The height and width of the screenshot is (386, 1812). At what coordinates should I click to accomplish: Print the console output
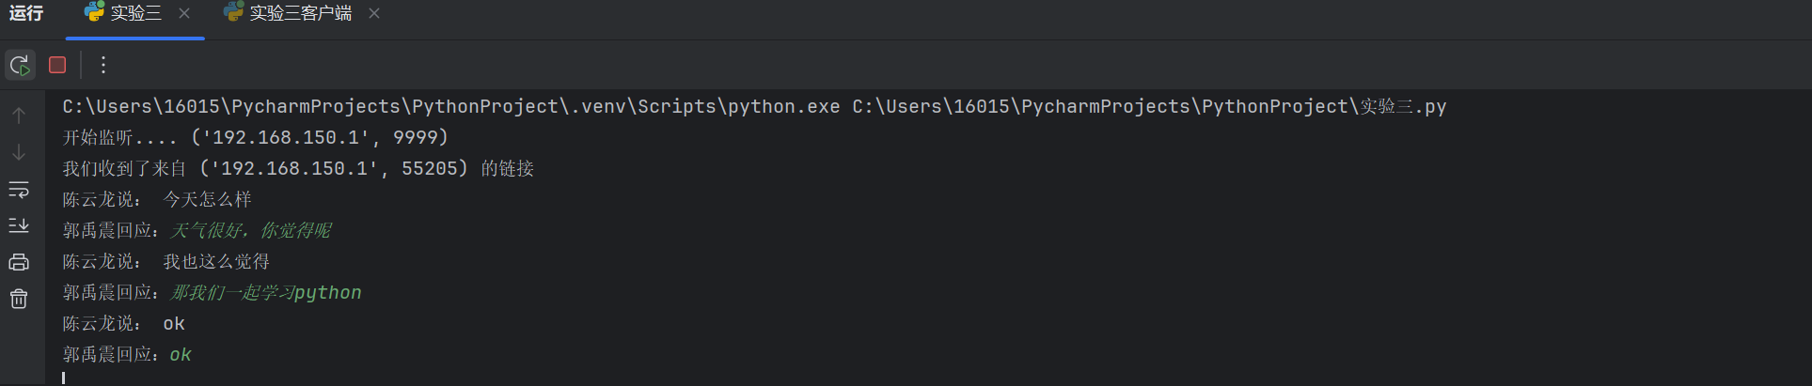click(x=19, y=262)
